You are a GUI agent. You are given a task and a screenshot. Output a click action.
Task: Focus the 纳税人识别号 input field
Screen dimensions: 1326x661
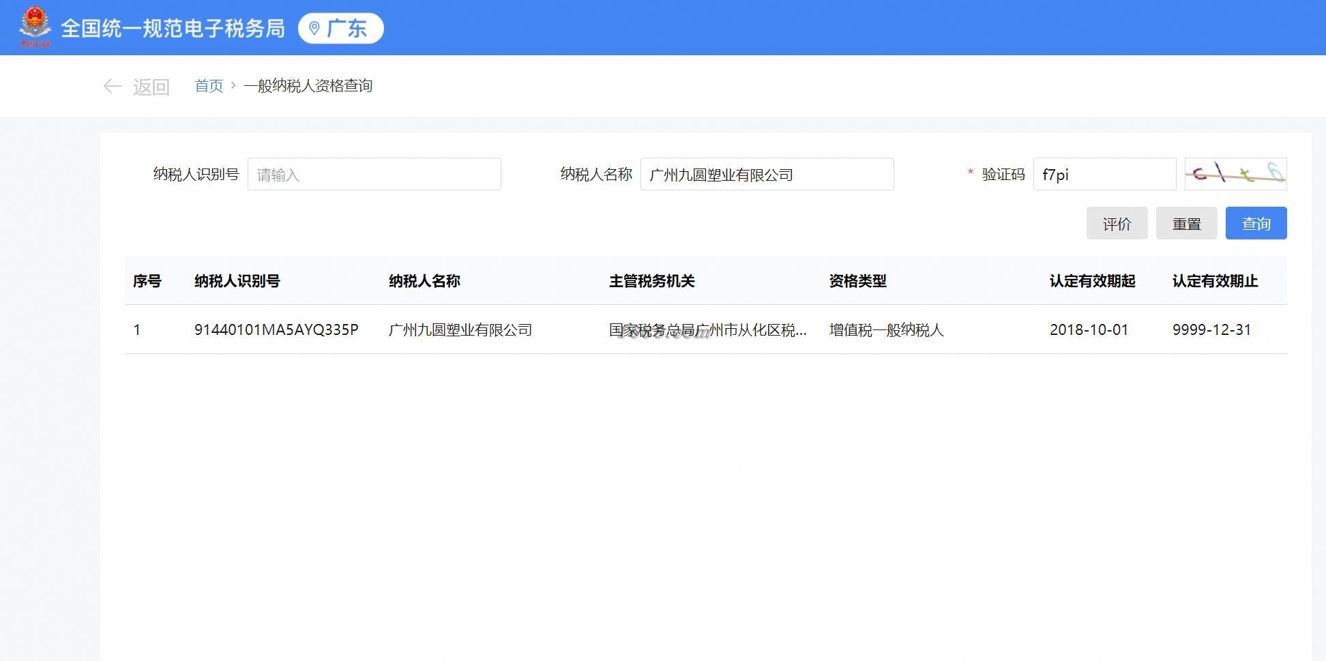(x=374, y=174)
